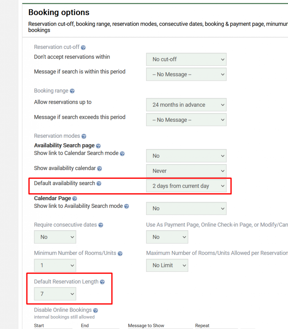Image resolution: width=288 pixels, height=329 pixels.
Task: Select Minimum Number of Rooms/Units dropdown
Action: point(55,265)
